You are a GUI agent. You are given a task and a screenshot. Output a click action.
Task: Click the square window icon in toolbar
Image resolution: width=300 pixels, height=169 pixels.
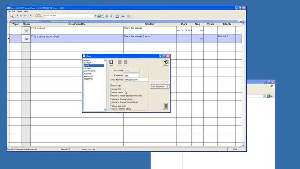point(117,16)
